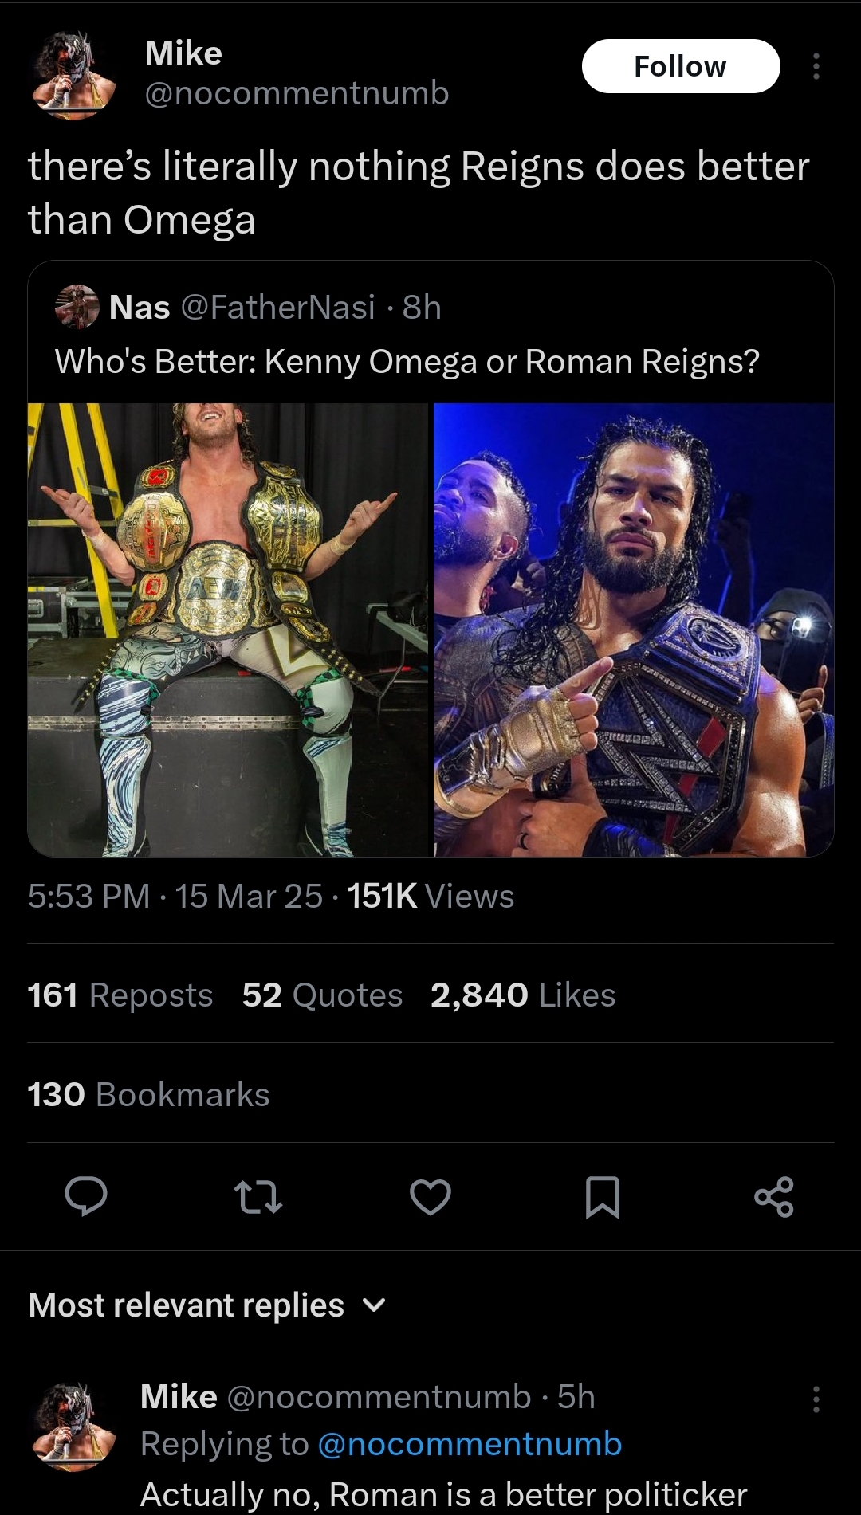Open the @nocommentnumb mention link in the reply
The height and width of the screenshot is (1515, 861).
point(470,1444)
